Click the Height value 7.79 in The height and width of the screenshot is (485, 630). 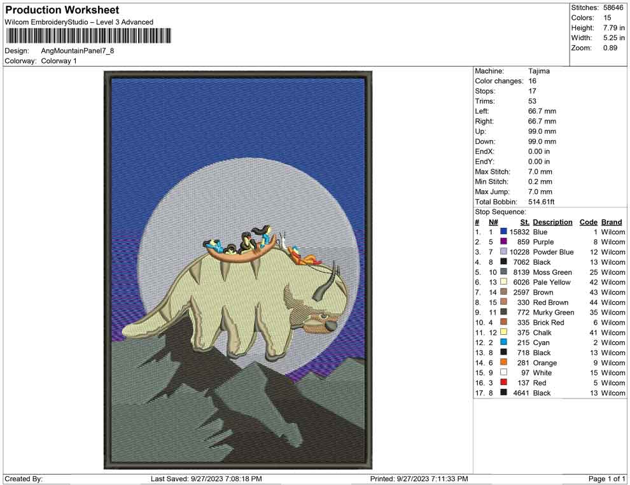614,28
